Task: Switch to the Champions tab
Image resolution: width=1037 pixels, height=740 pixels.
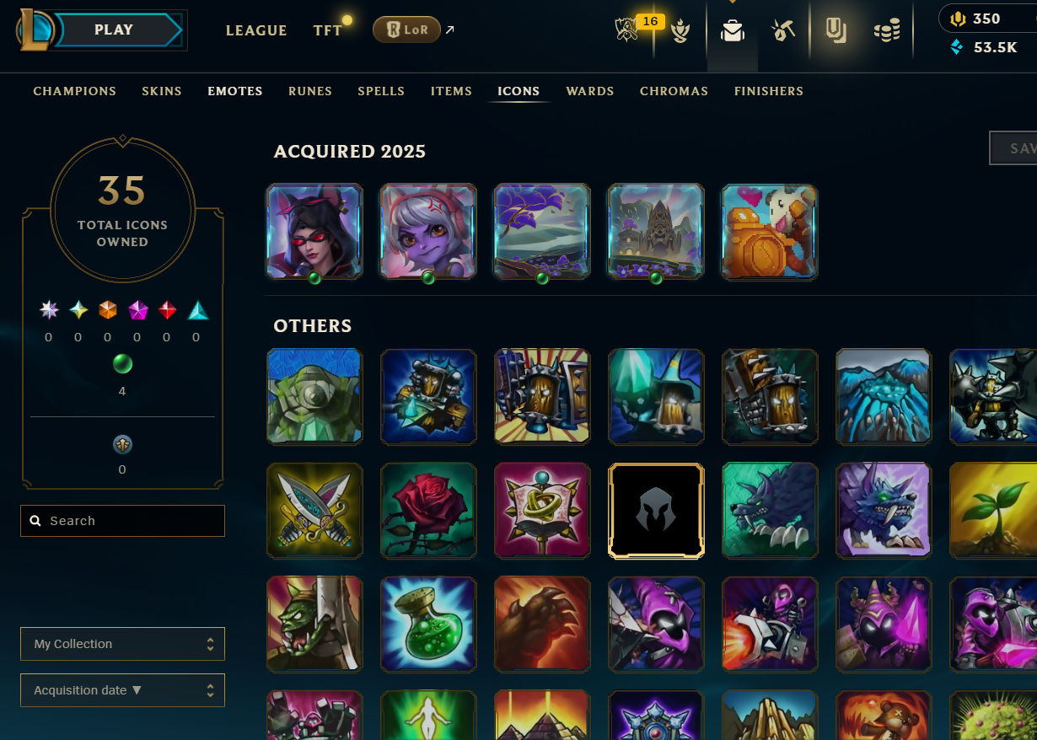Action: click(75, 91)
